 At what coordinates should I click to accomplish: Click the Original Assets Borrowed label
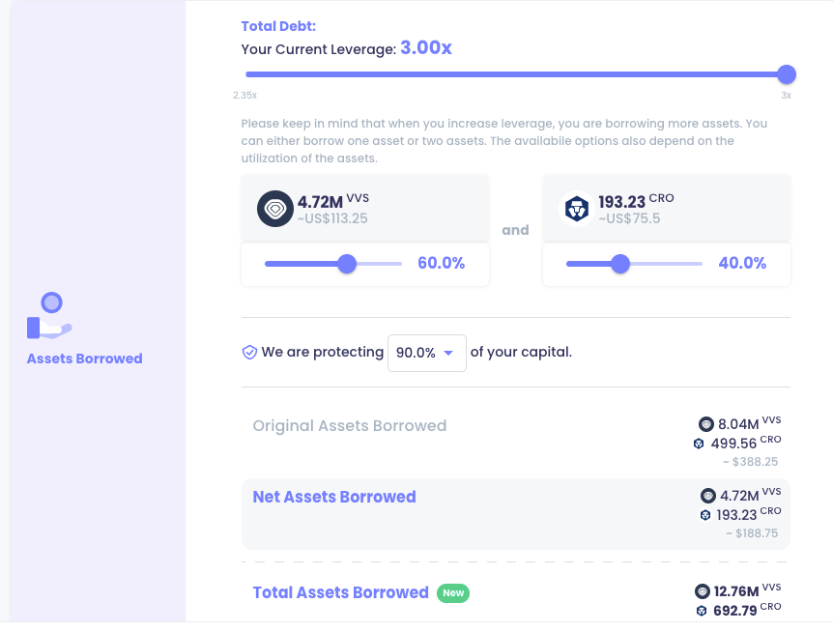(350, 425)
